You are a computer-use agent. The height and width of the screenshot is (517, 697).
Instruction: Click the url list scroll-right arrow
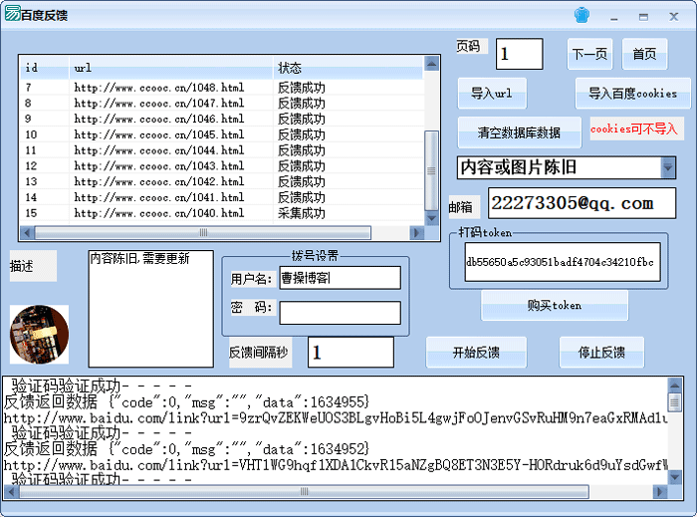[x=416, y=232]
